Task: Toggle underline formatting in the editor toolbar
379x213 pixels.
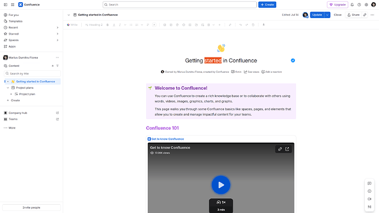Action: (114, 25)
